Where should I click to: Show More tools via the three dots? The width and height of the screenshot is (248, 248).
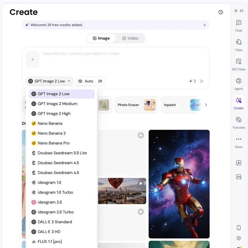tap(238, 143)
